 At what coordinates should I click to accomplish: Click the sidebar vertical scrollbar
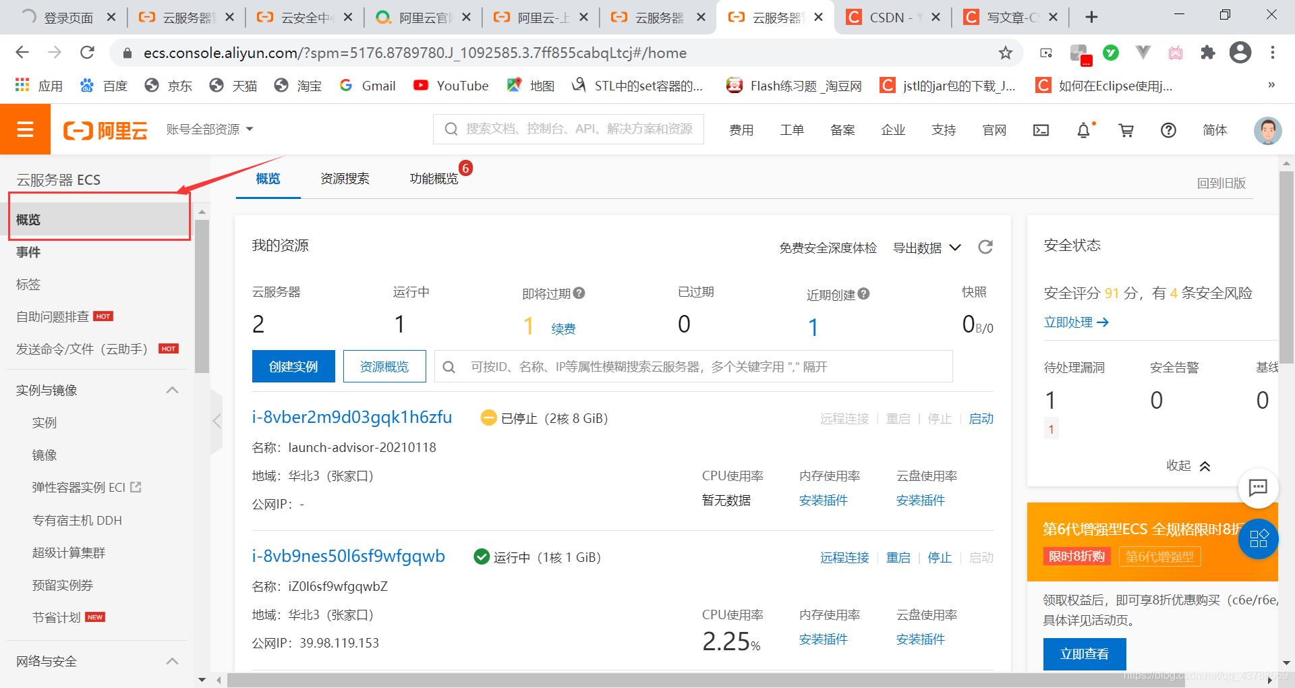click(202, 297)
